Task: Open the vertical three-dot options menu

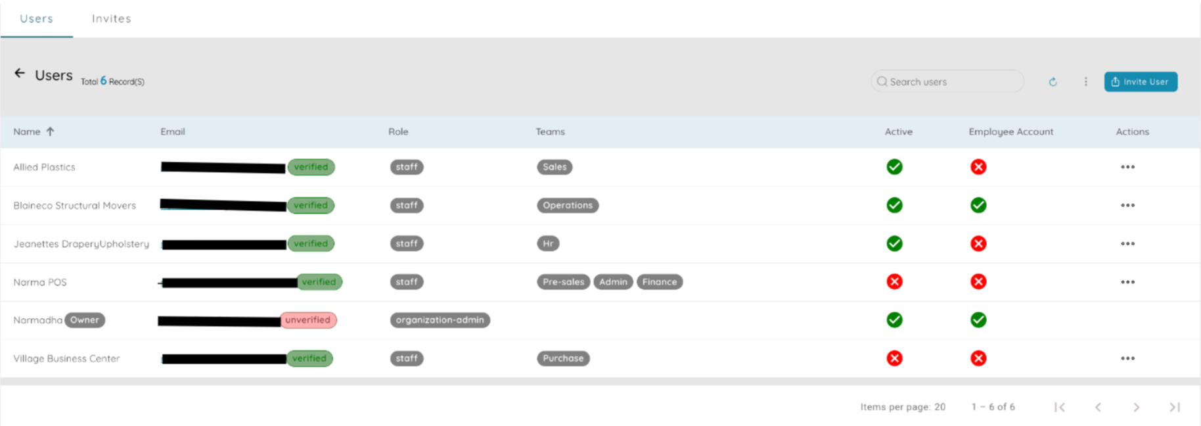Action: click(x=1085, y=82)
